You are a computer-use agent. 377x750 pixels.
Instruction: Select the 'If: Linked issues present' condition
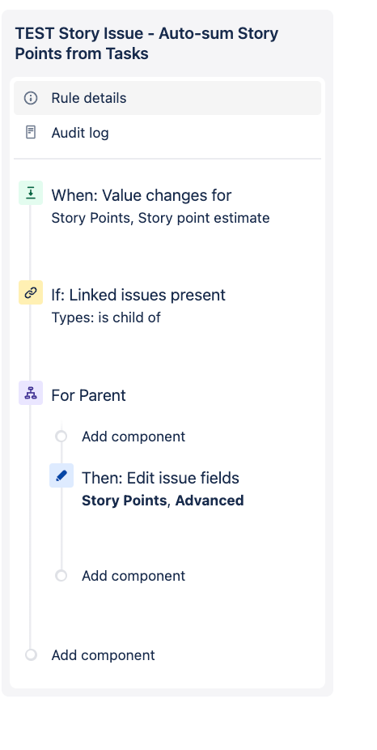tap(138, 295)
